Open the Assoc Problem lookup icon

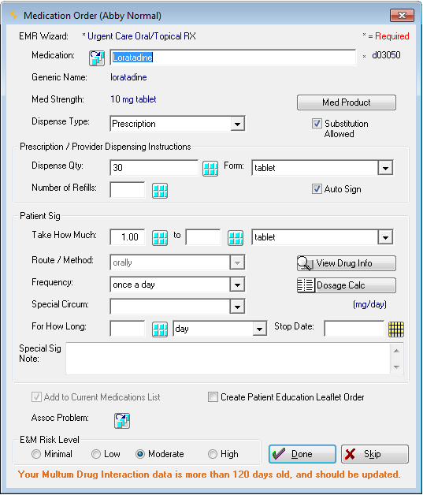(x=122, y=420)
